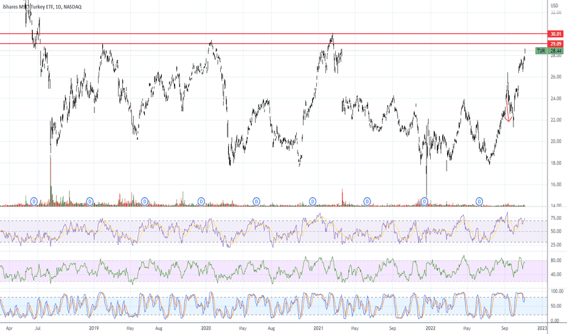567x334 pixels.
Task: Click the 100.00 stochastic scale label
Action: [x=557, y=291]
